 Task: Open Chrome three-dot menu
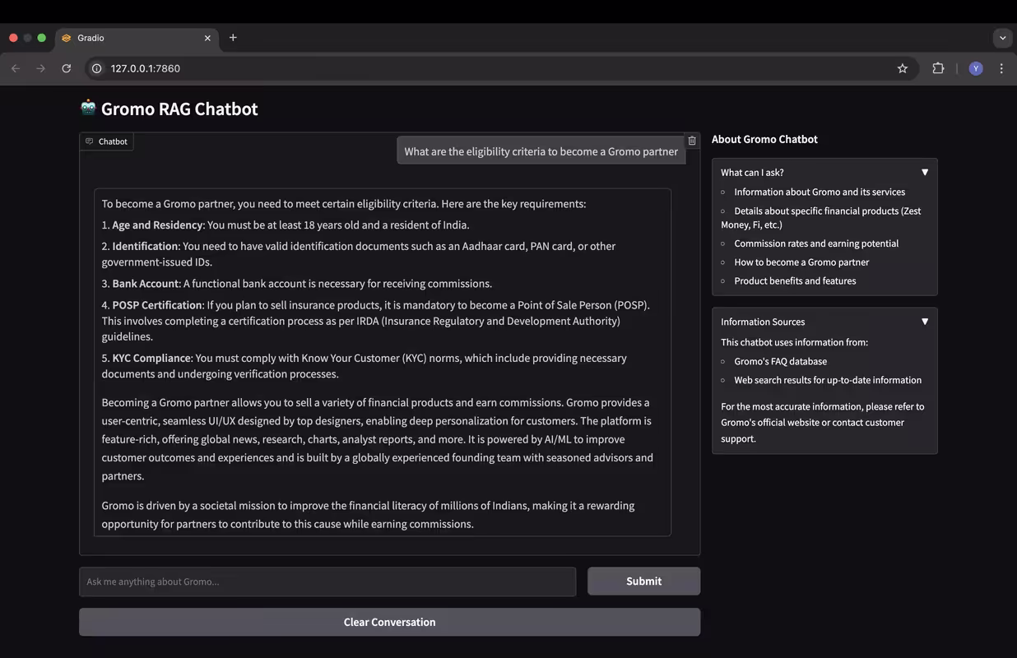pos(1001,68)
